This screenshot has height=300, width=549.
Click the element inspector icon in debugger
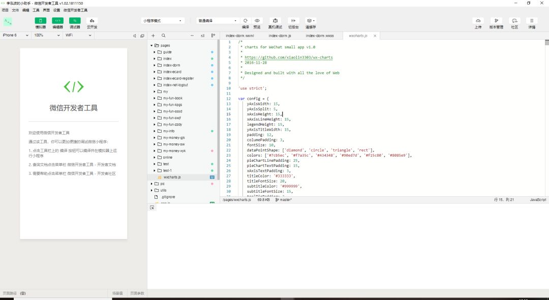click(x=152, y=207)
